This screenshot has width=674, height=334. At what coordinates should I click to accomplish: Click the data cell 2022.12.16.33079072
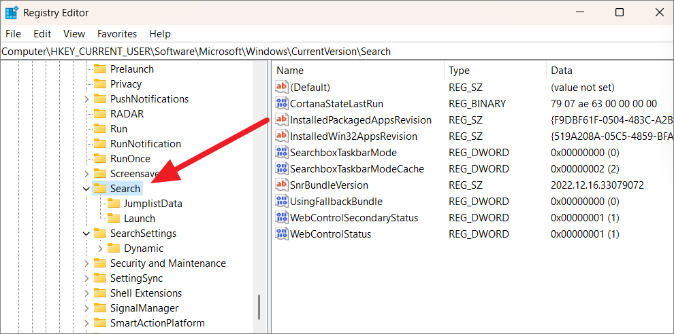pos(597,185)
